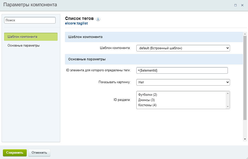Click the Отменить button
248x159 pixels.
(x=39, y=153)
